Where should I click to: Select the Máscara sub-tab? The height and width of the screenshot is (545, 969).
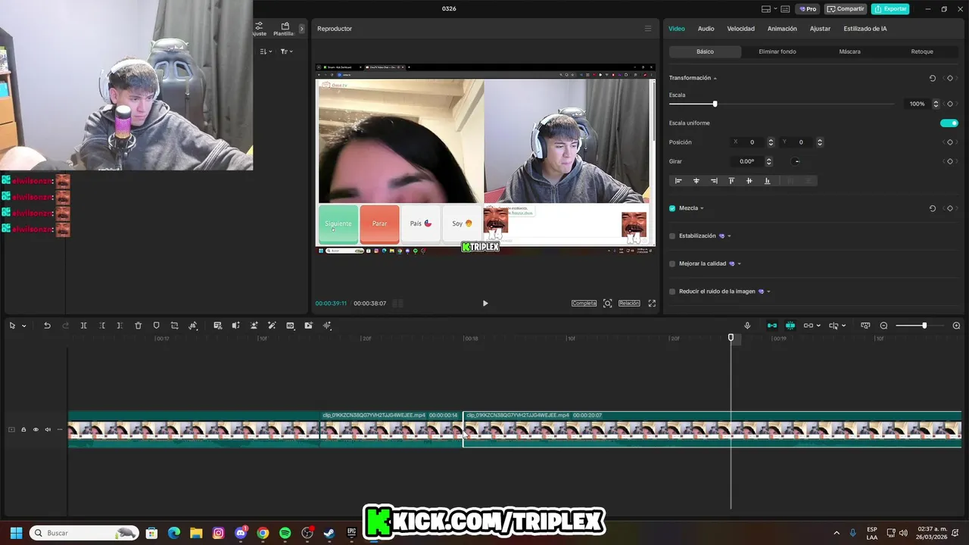click(849, 51)
